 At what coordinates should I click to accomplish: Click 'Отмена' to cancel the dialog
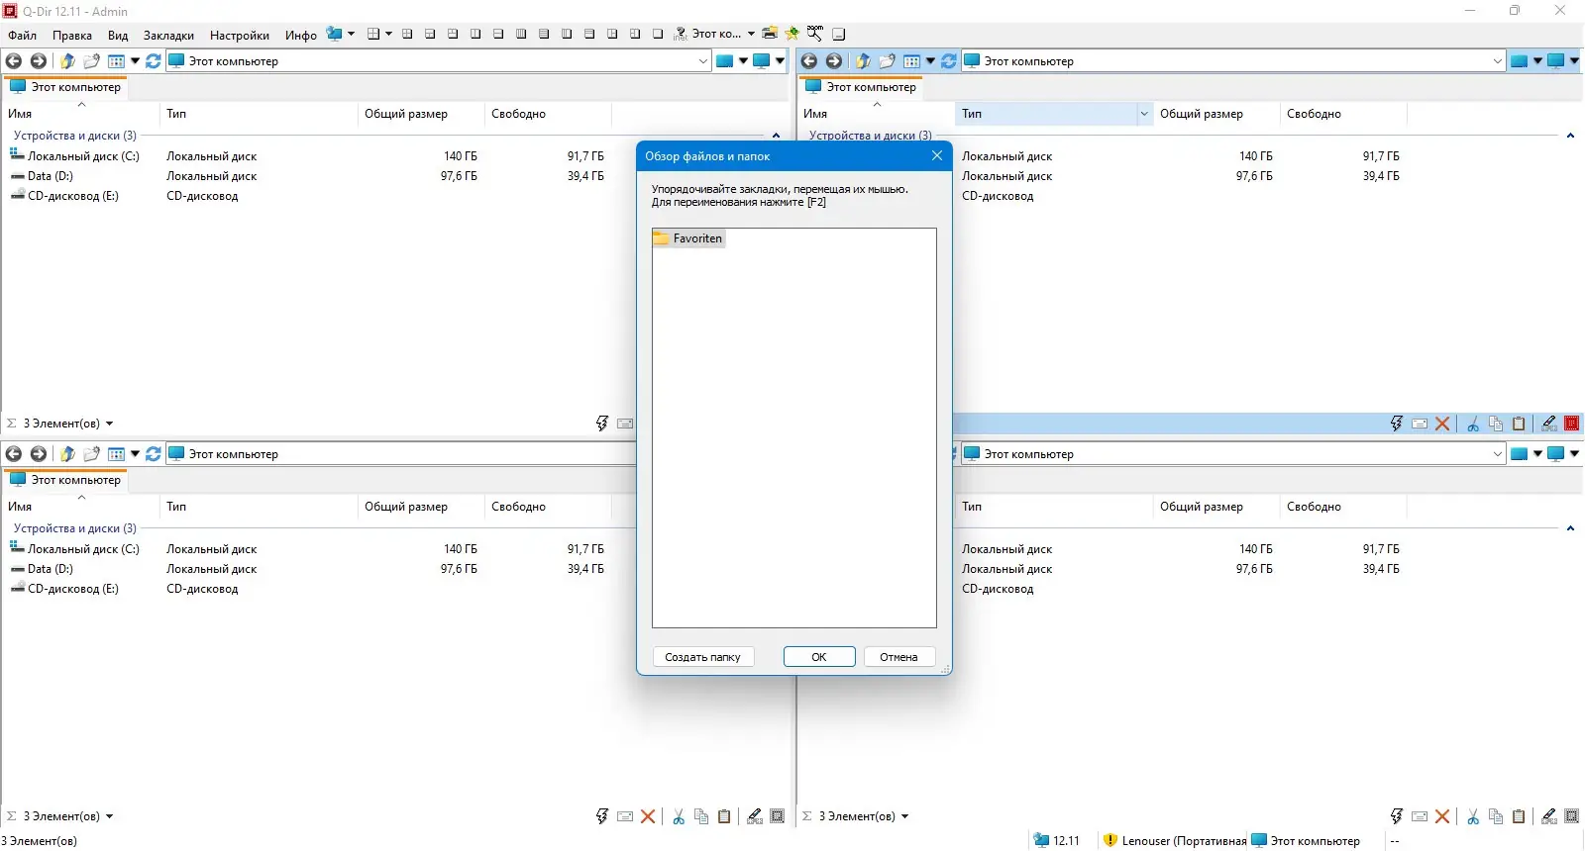tap(898, 657)
